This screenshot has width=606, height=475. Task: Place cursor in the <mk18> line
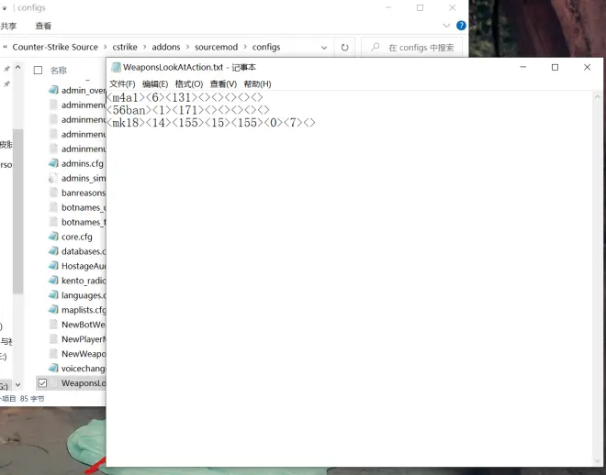[x=211, y=123]
